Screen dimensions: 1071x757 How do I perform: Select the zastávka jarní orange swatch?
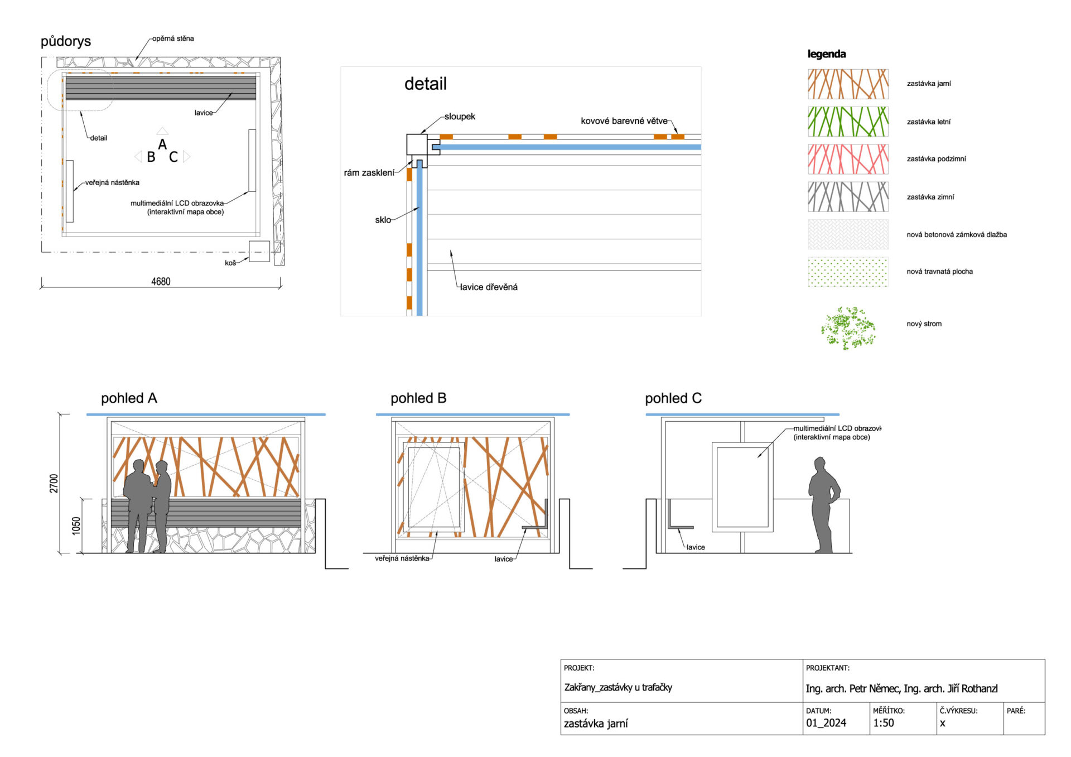847,84
